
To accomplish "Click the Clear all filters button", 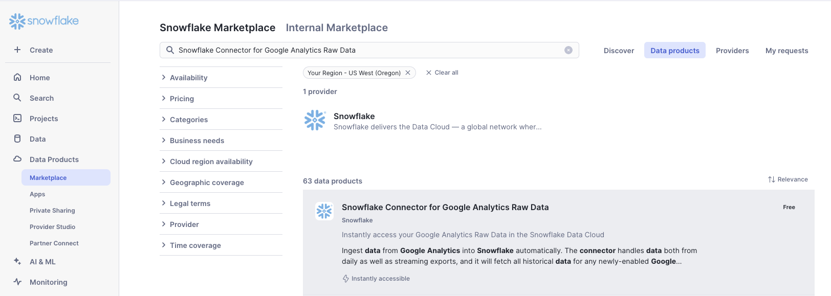I will click(x=442, y=73).
